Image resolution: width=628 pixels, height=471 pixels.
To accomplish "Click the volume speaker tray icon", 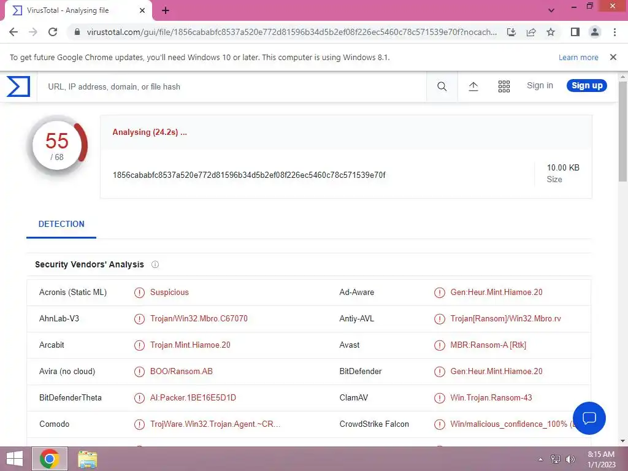I will tap(570, 459).
